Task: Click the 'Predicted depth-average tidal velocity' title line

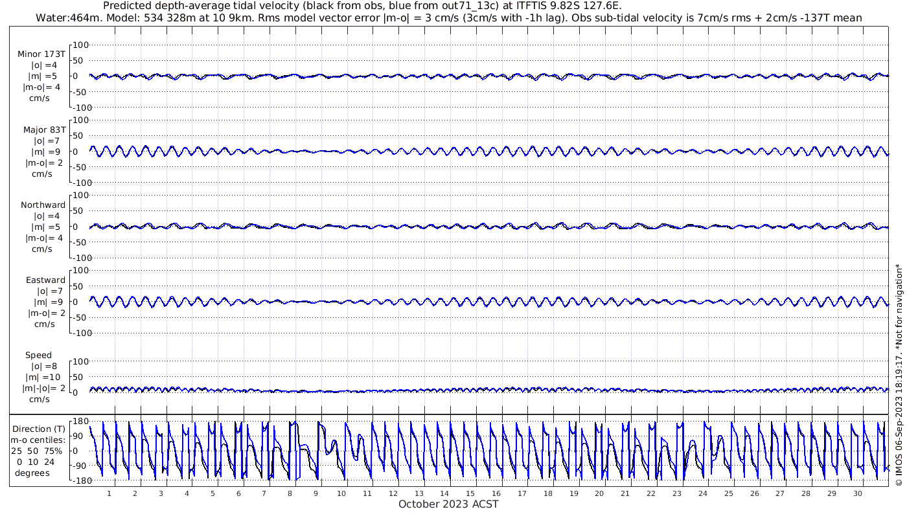Action: 362,6
